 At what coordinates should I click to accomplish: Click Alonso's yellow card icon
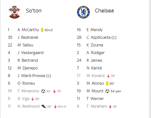pos(107,83)
